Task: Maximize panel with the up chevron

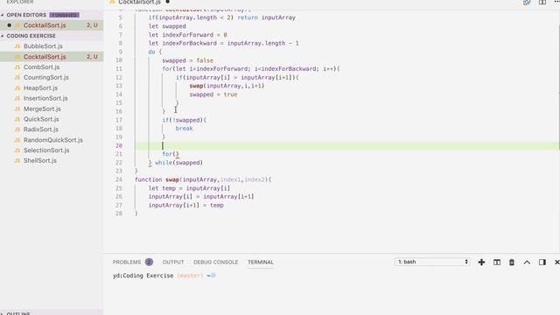Action: [x=527, y=262]
